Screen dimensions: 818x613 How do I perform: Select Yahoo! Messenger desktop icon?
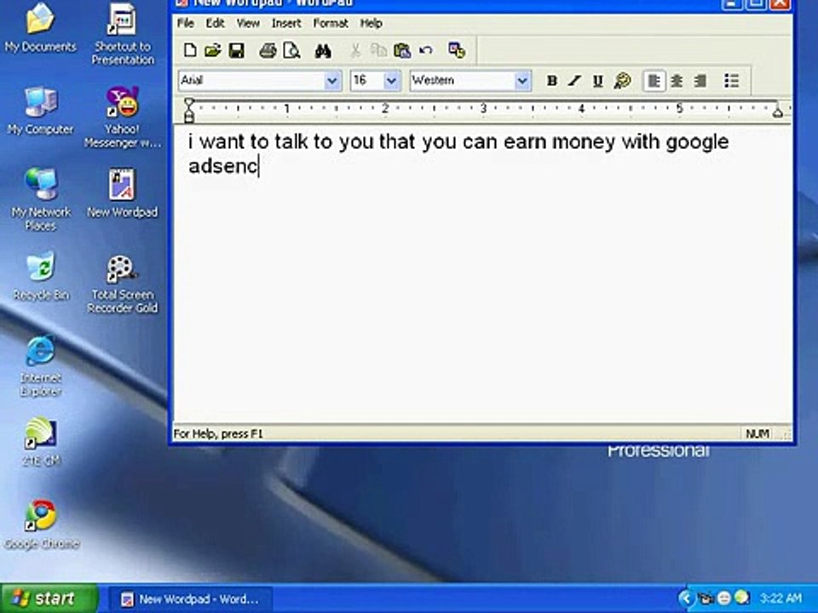pyautogui.click(x=123, y=117)
